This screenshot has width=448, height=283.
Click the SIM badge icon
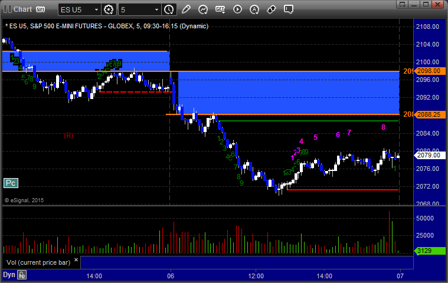click(40, 9)
